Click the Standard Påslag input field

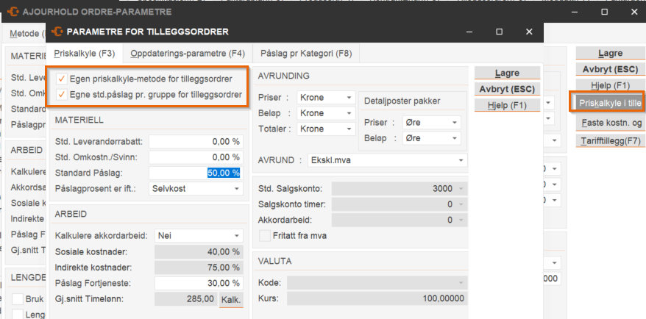[195, 173]
